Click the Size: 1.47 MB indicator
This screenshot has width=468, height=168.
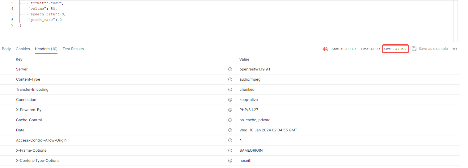tap(395, 49)
